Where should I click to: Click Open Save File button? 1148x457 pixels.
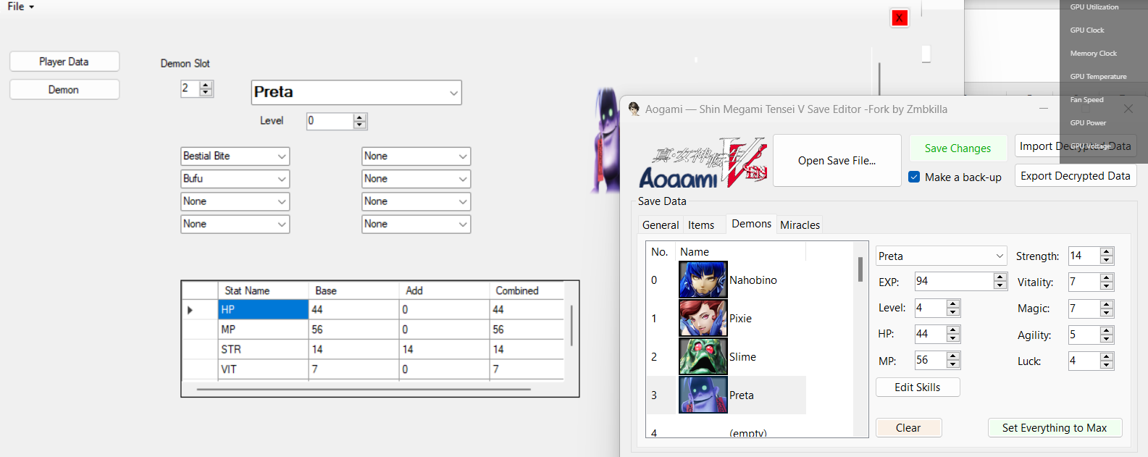pos(837,161)
